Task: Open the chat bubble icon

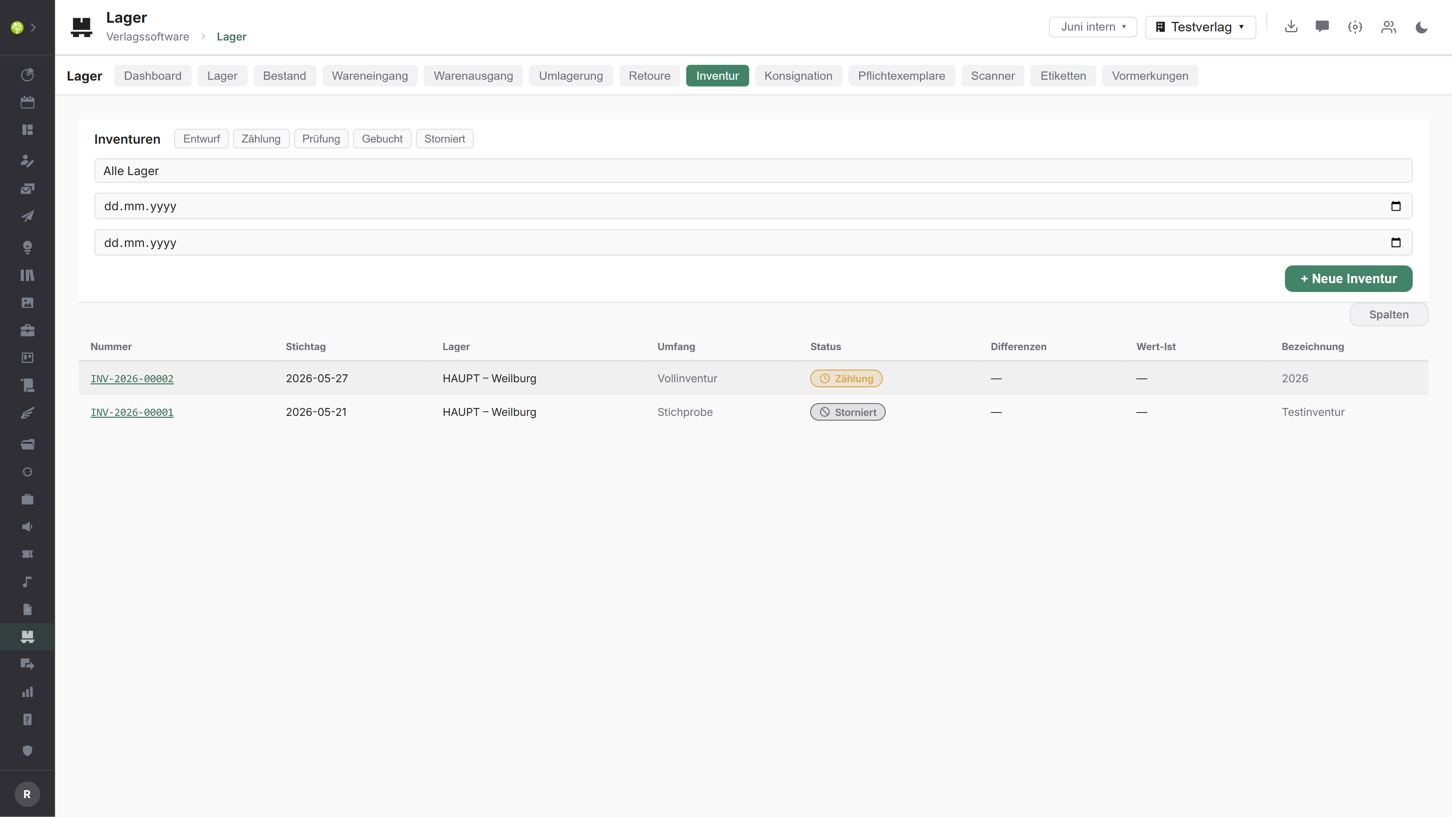Action: pyautogui.click(x=1322, y=26)
